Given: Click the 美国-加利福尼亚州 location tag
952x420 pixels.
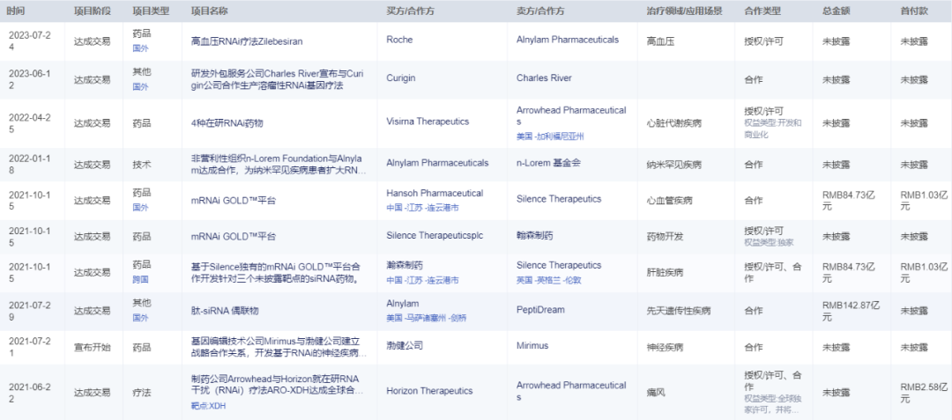Looking at the screenshot, I should [549, 136].
